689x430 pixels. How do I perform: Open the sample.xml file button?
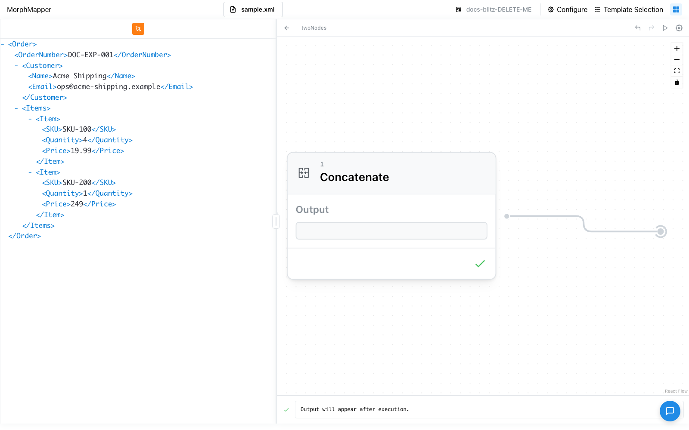[253, 9]
